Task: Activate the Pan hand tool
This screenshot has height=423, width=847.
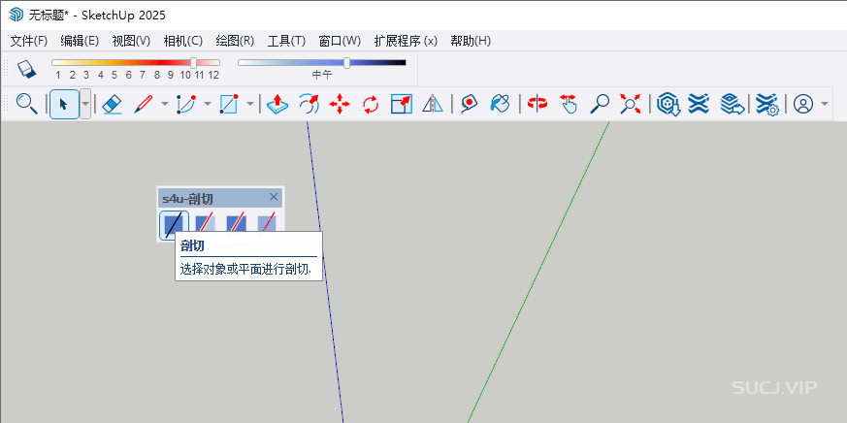Action: (x=569, y=103)
